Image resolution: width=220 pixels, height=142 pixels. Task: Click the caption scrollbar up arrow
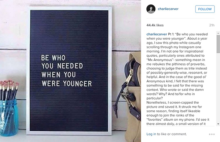pos(218,33)
